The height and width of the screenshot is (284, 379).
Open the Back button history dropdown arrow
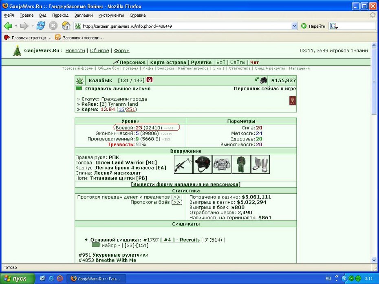(x=16, y=26)
